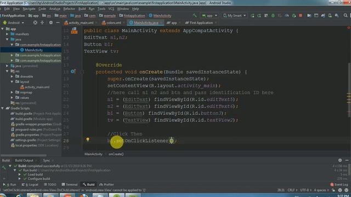Open the Window menu

(123, 9)
